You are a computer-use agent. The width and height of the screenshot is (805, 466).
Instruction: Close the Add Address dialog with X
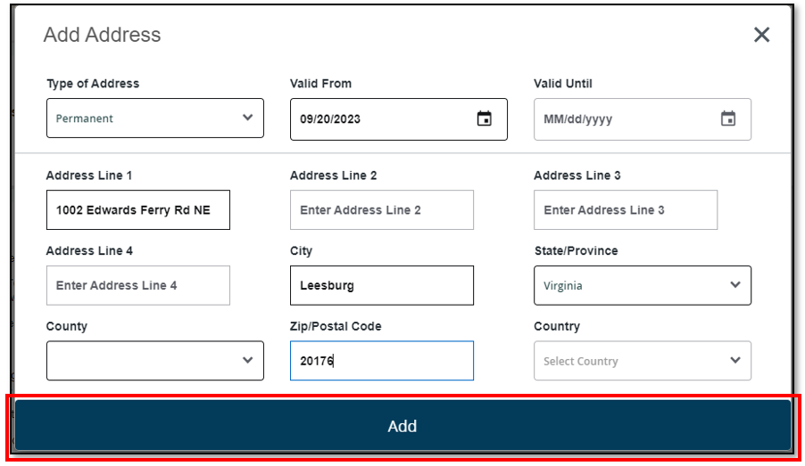point(761,35)
